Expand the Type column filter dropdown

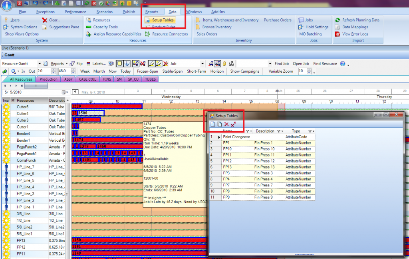pos(311,131)
